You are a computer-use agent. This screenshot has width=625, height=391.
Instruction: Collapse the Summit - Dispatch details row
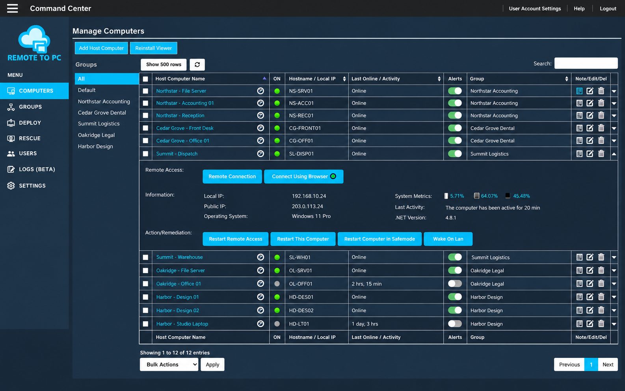pyautogui.click(x=614, y=154)
